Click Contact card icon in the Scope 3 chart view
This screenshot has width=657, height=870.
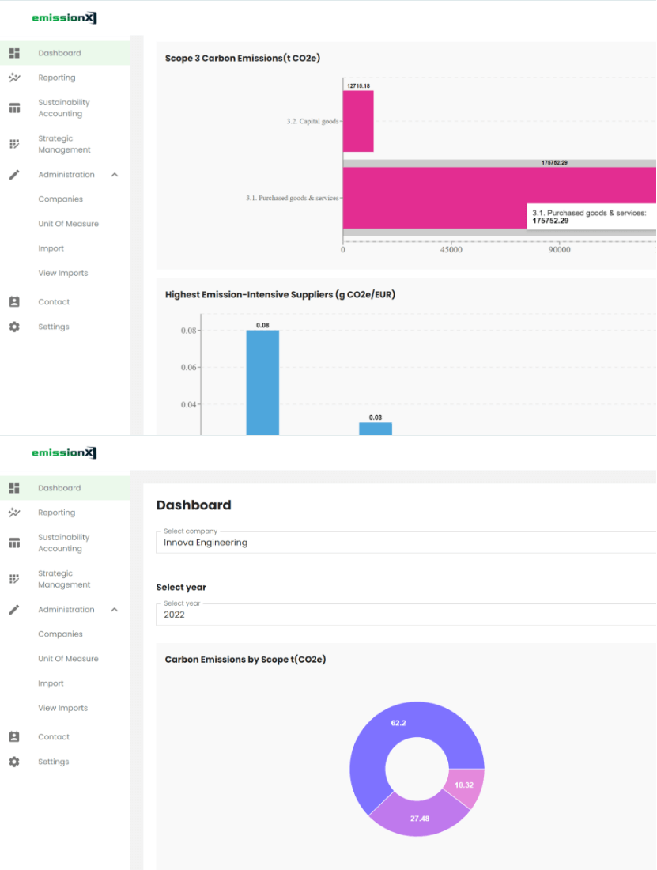[14, 302]
